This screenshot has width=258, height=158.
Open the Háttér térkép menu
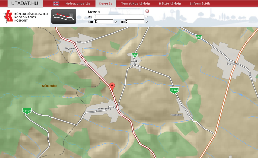[x=170, y=4]
